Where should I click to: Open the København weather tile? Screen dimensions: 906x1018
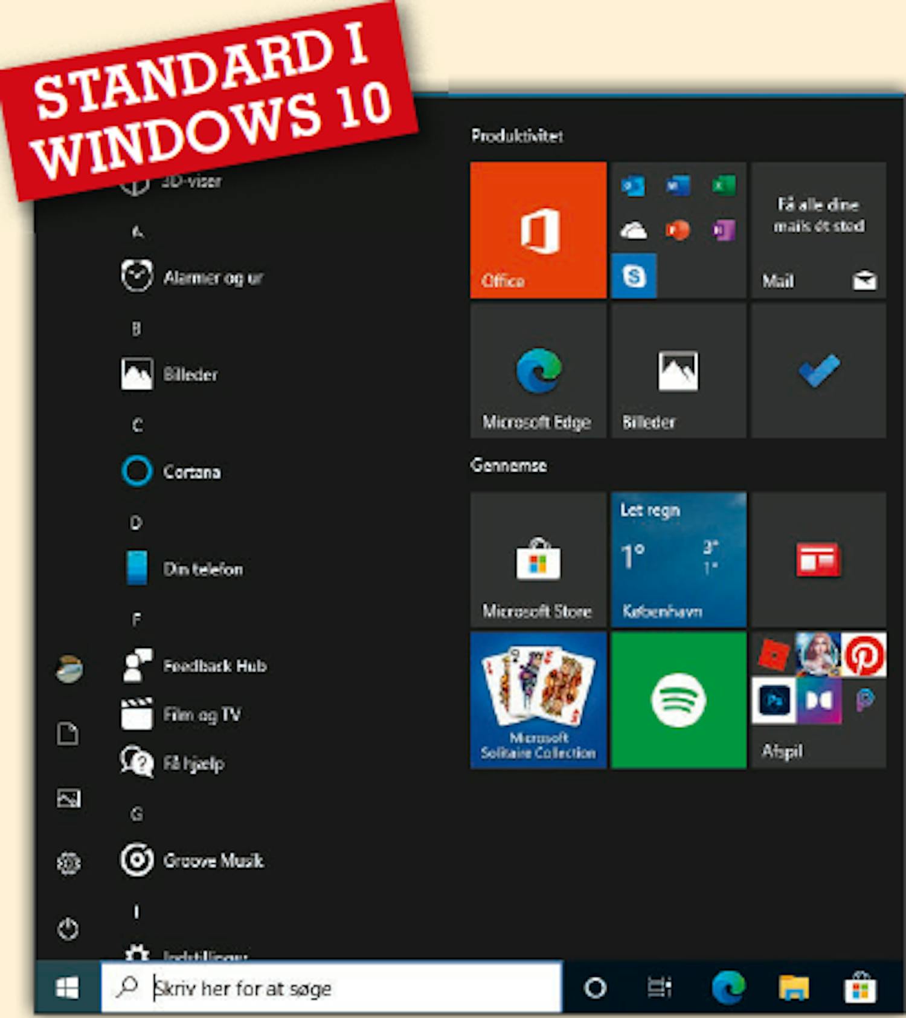click(x=678, y=559)
